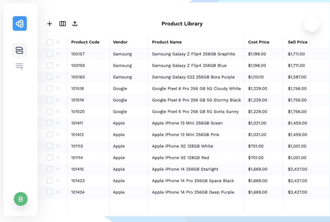Open Google Pixel 6 Pro Cloudy White
The height and width of the screenshot is (222, 330).
coord(196,88)
